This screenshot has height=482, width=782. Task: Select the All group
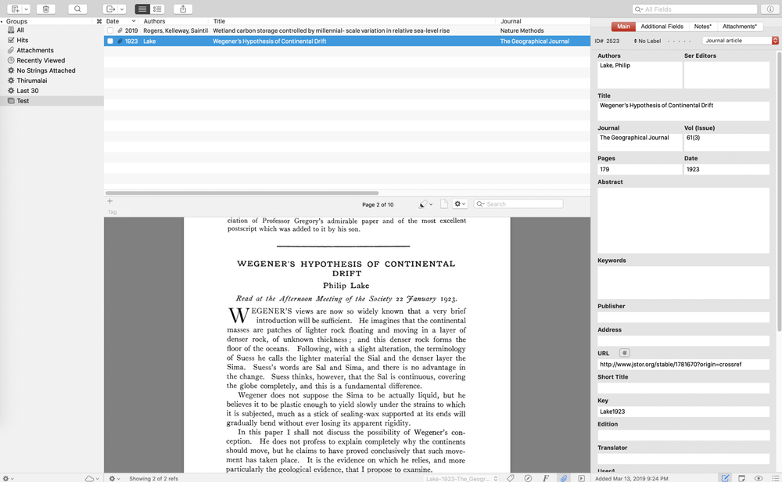pyautogui.click(x=20, y=30)
